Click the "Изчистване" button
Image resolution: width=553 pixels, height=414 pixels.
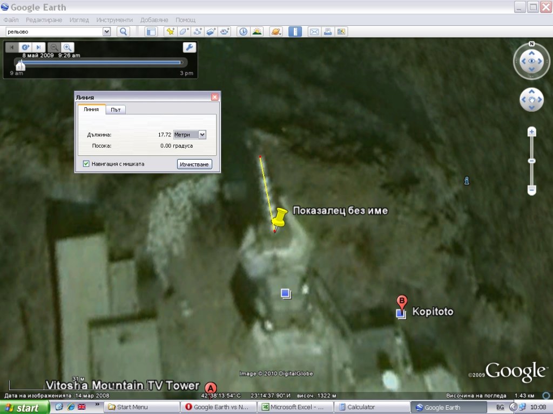pos(194,164)
